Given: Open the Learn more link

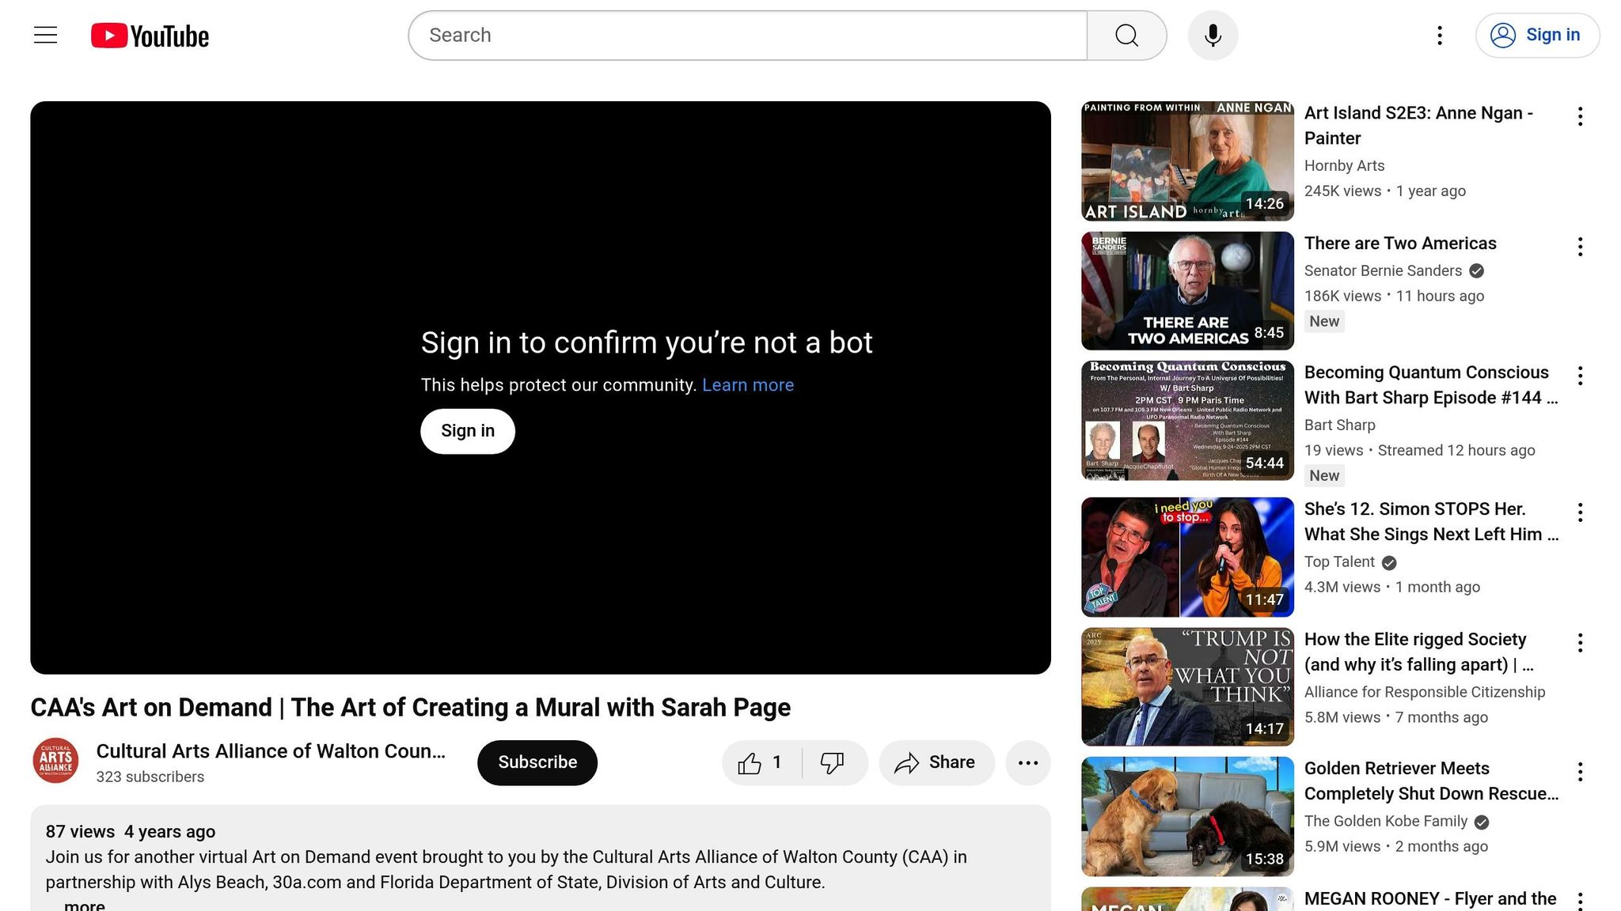Looking at the screenshot, I should 748,385.
